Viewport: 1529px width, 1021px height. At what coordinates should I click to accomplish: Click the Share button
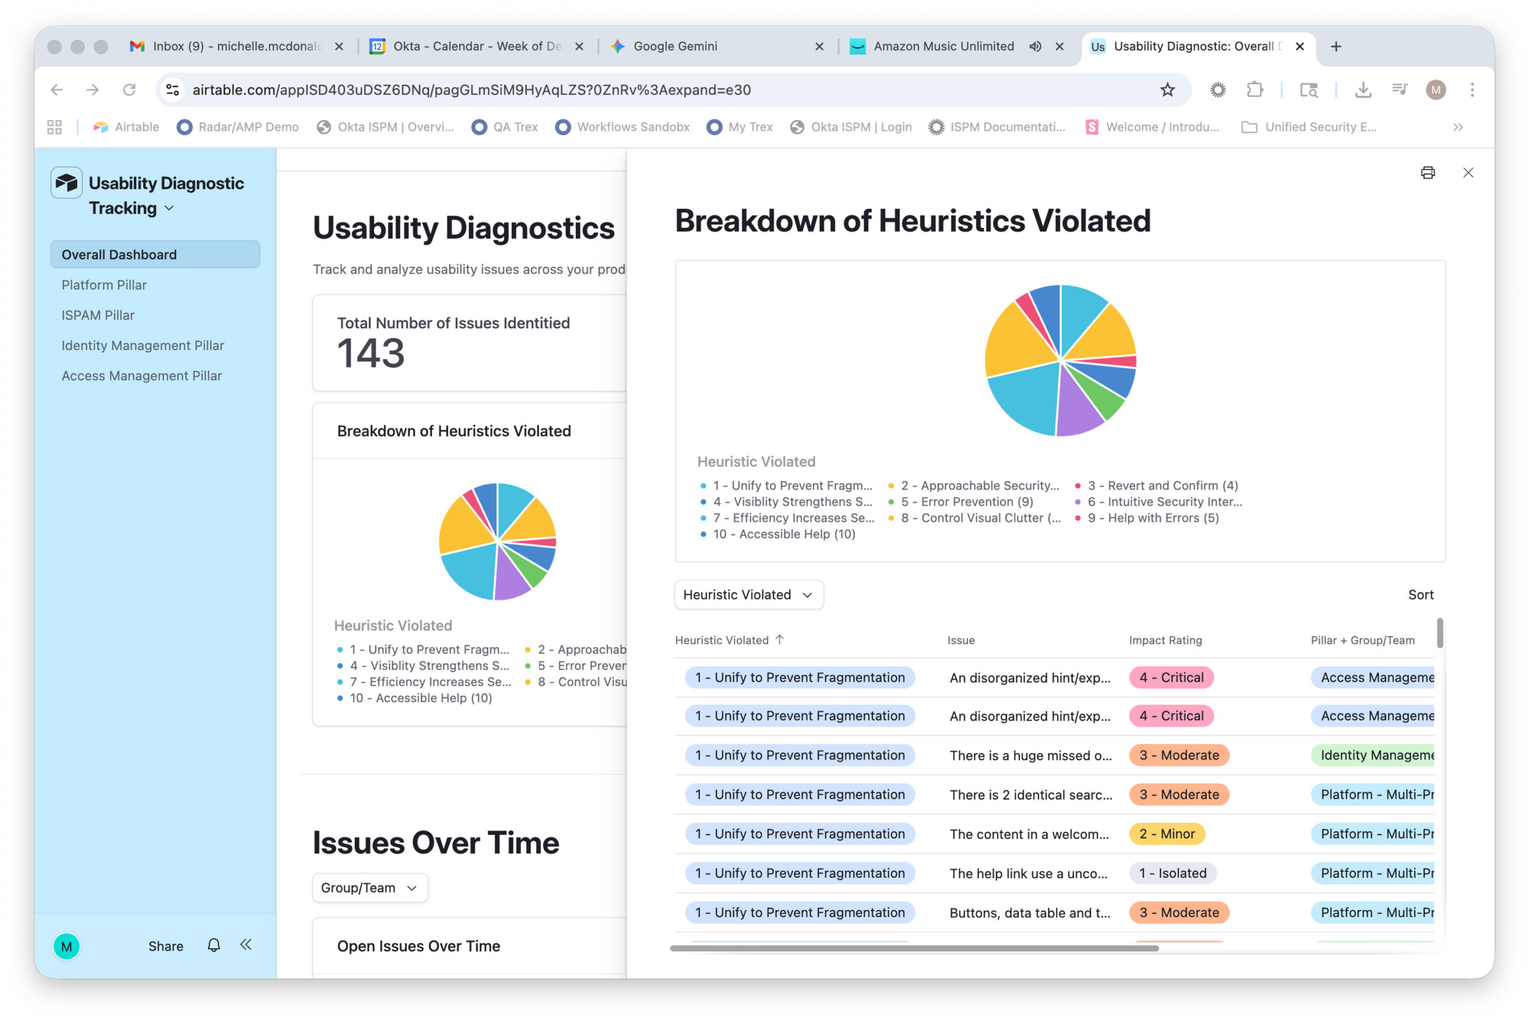click(165, 946)
